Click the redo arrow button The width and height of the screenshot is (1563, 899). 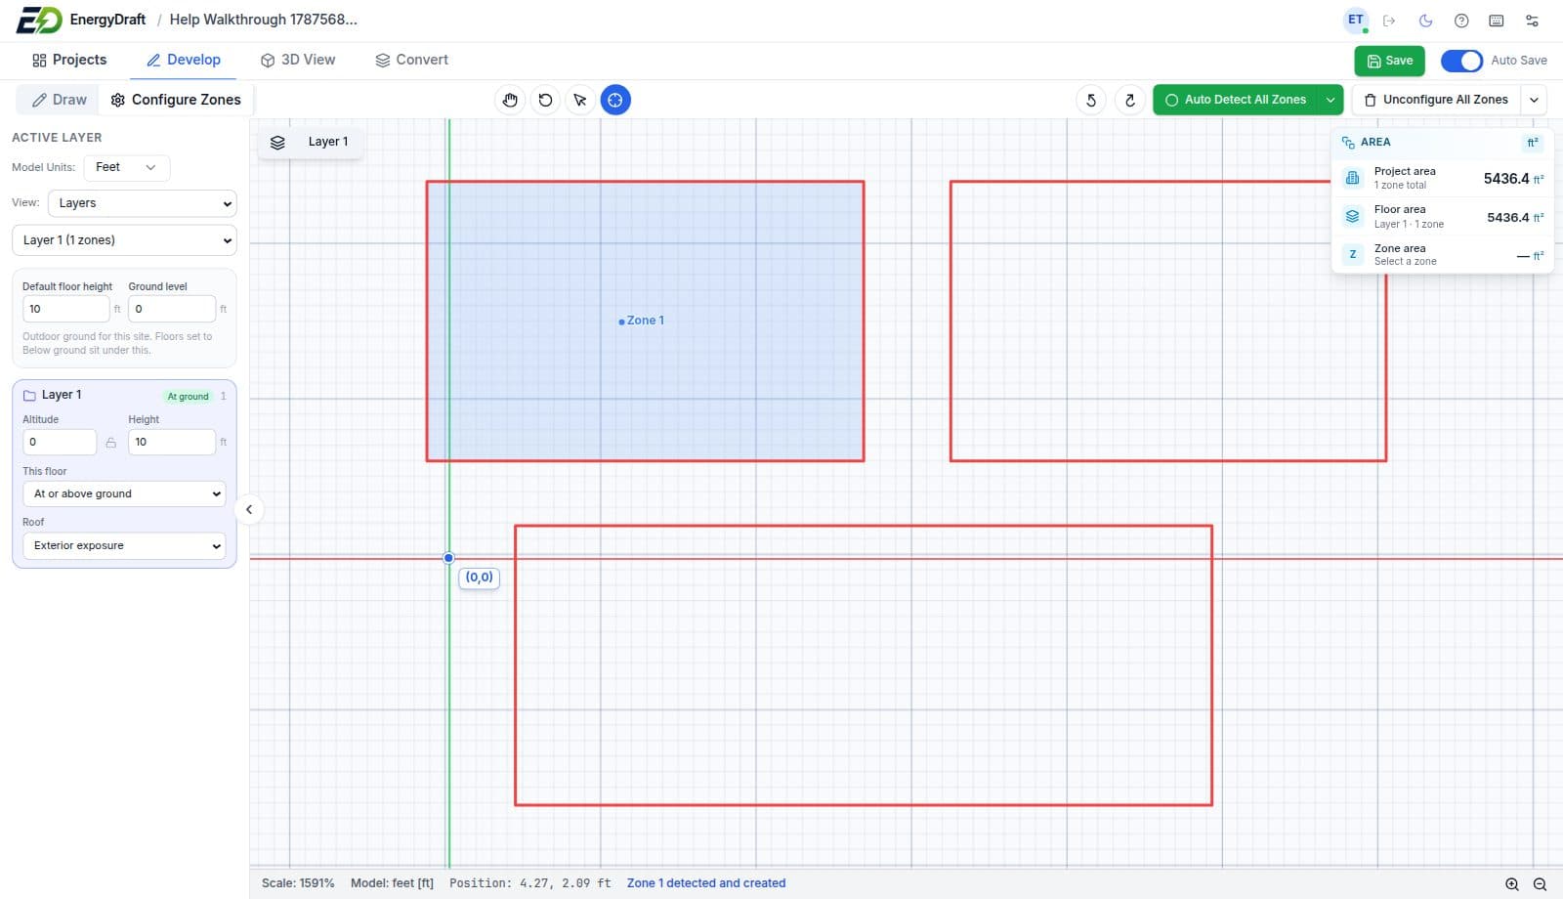1129,100
